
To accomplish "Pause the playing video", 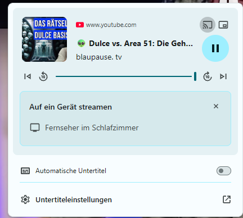I will click(215, 48).
